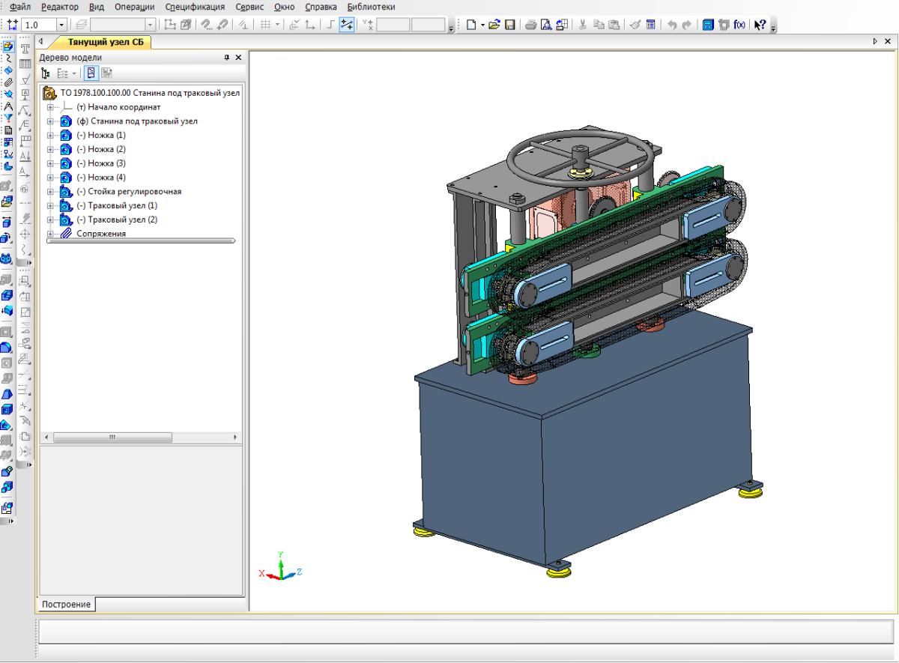
Task: Select the Построение tab at panel bottom
Action: pos(67,605)
